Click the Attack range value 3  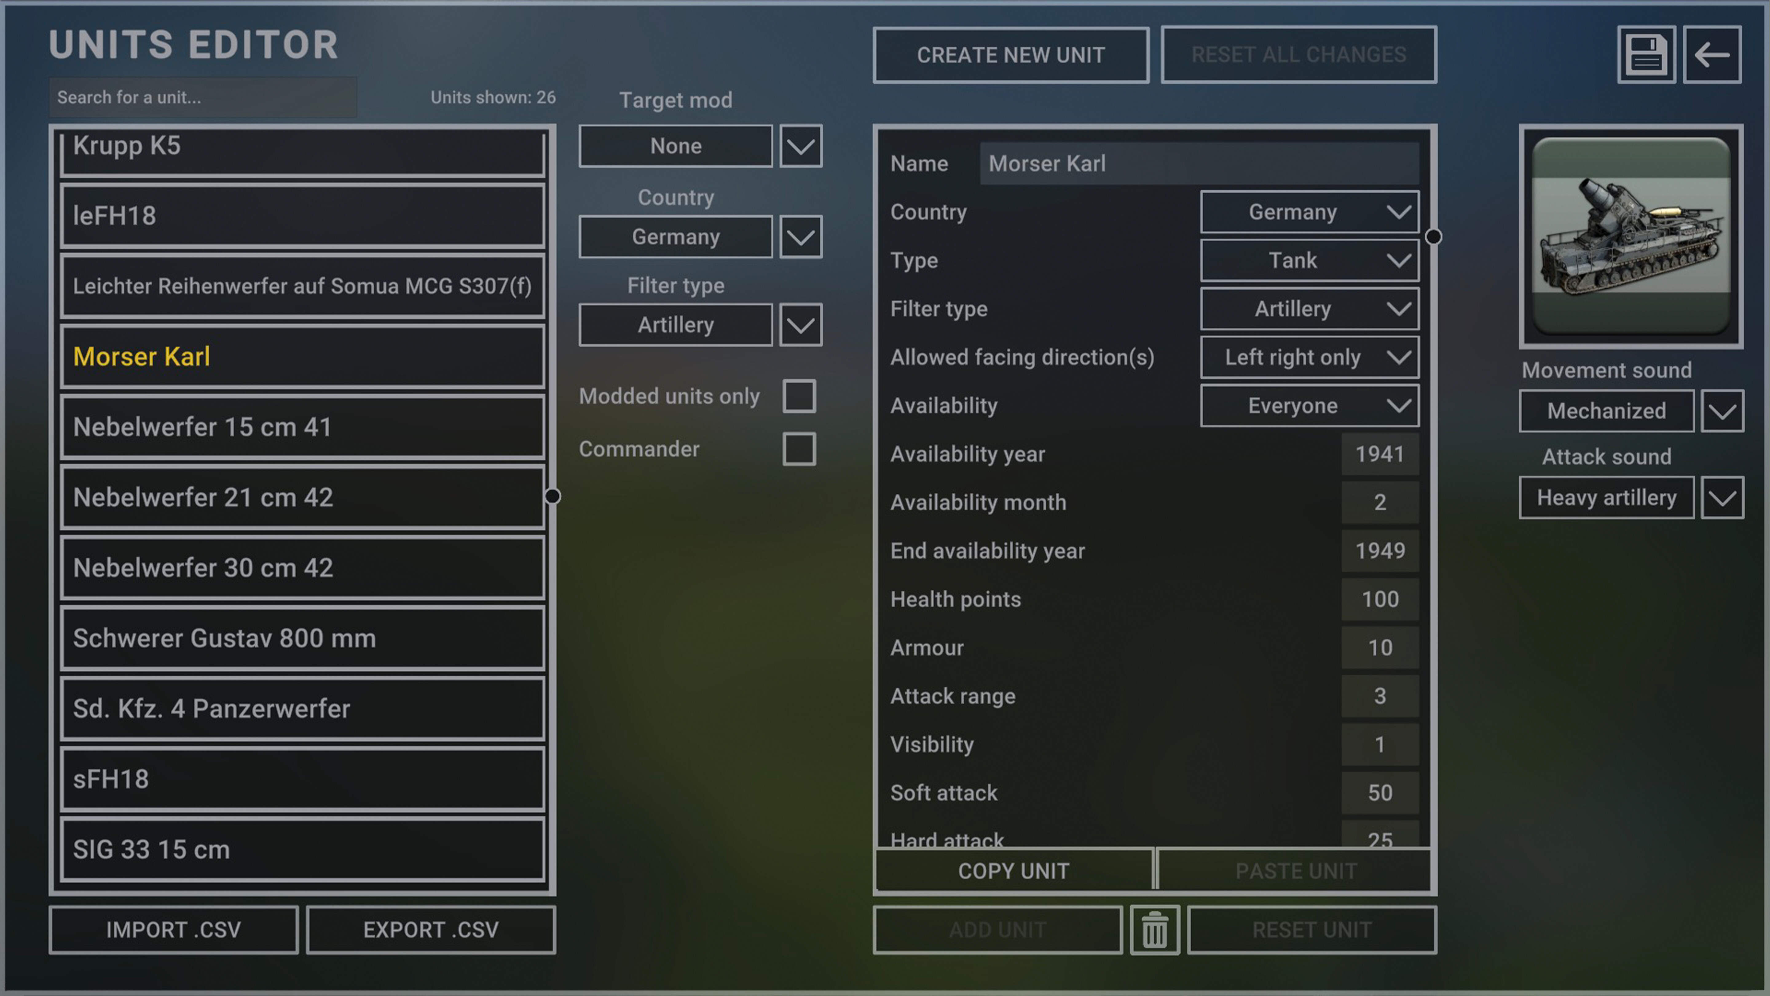1380,696
